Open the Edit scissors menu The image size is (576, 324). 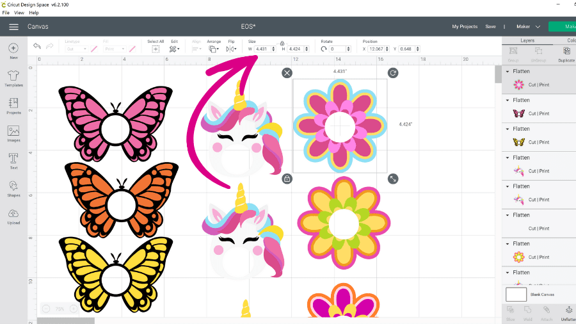click(174, 49)
